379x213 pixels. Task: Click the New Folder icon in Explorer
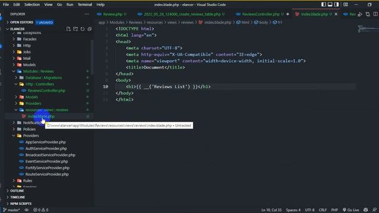[x=75, y=29]
